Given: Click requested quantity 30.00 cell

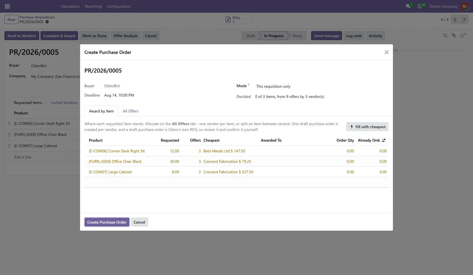Looking at the screenshot, I should tap(174, 161).
